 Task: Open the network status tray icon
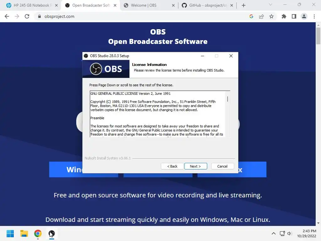coord(282,233)
